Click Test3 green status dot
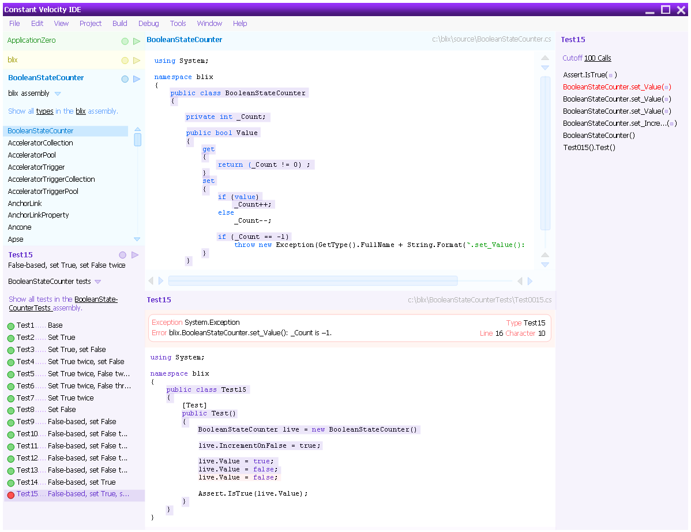Screen dimensions: 691x532 11,350
